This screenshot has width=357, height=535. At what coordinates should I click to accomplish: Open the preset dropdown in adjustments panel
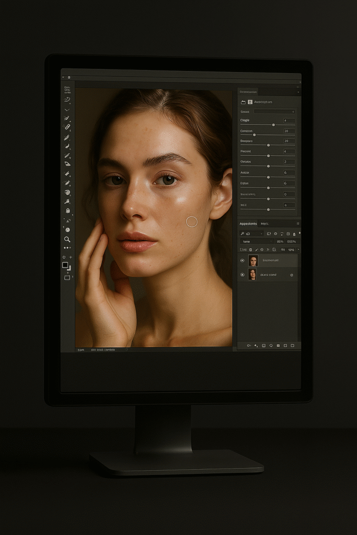click(x=274, y=111)
